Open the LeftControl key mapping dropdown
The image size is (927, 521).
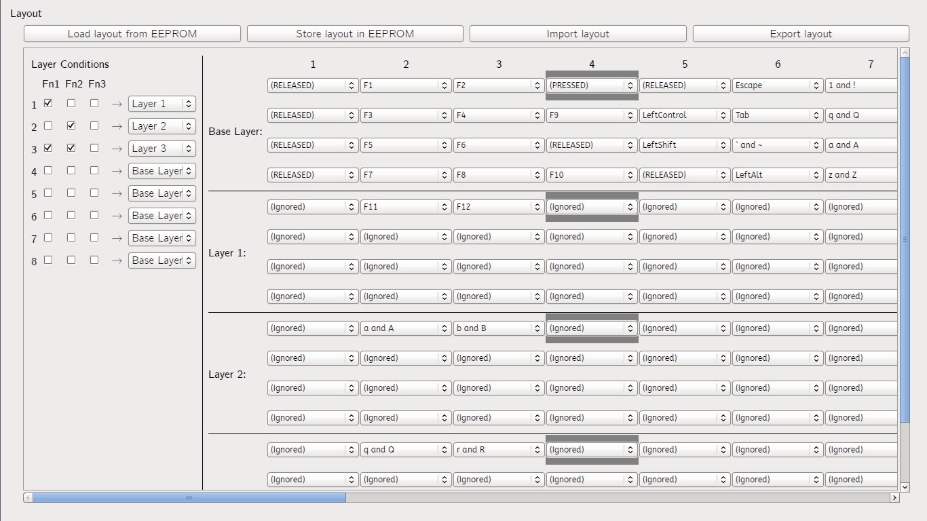[x=684, y=115]
